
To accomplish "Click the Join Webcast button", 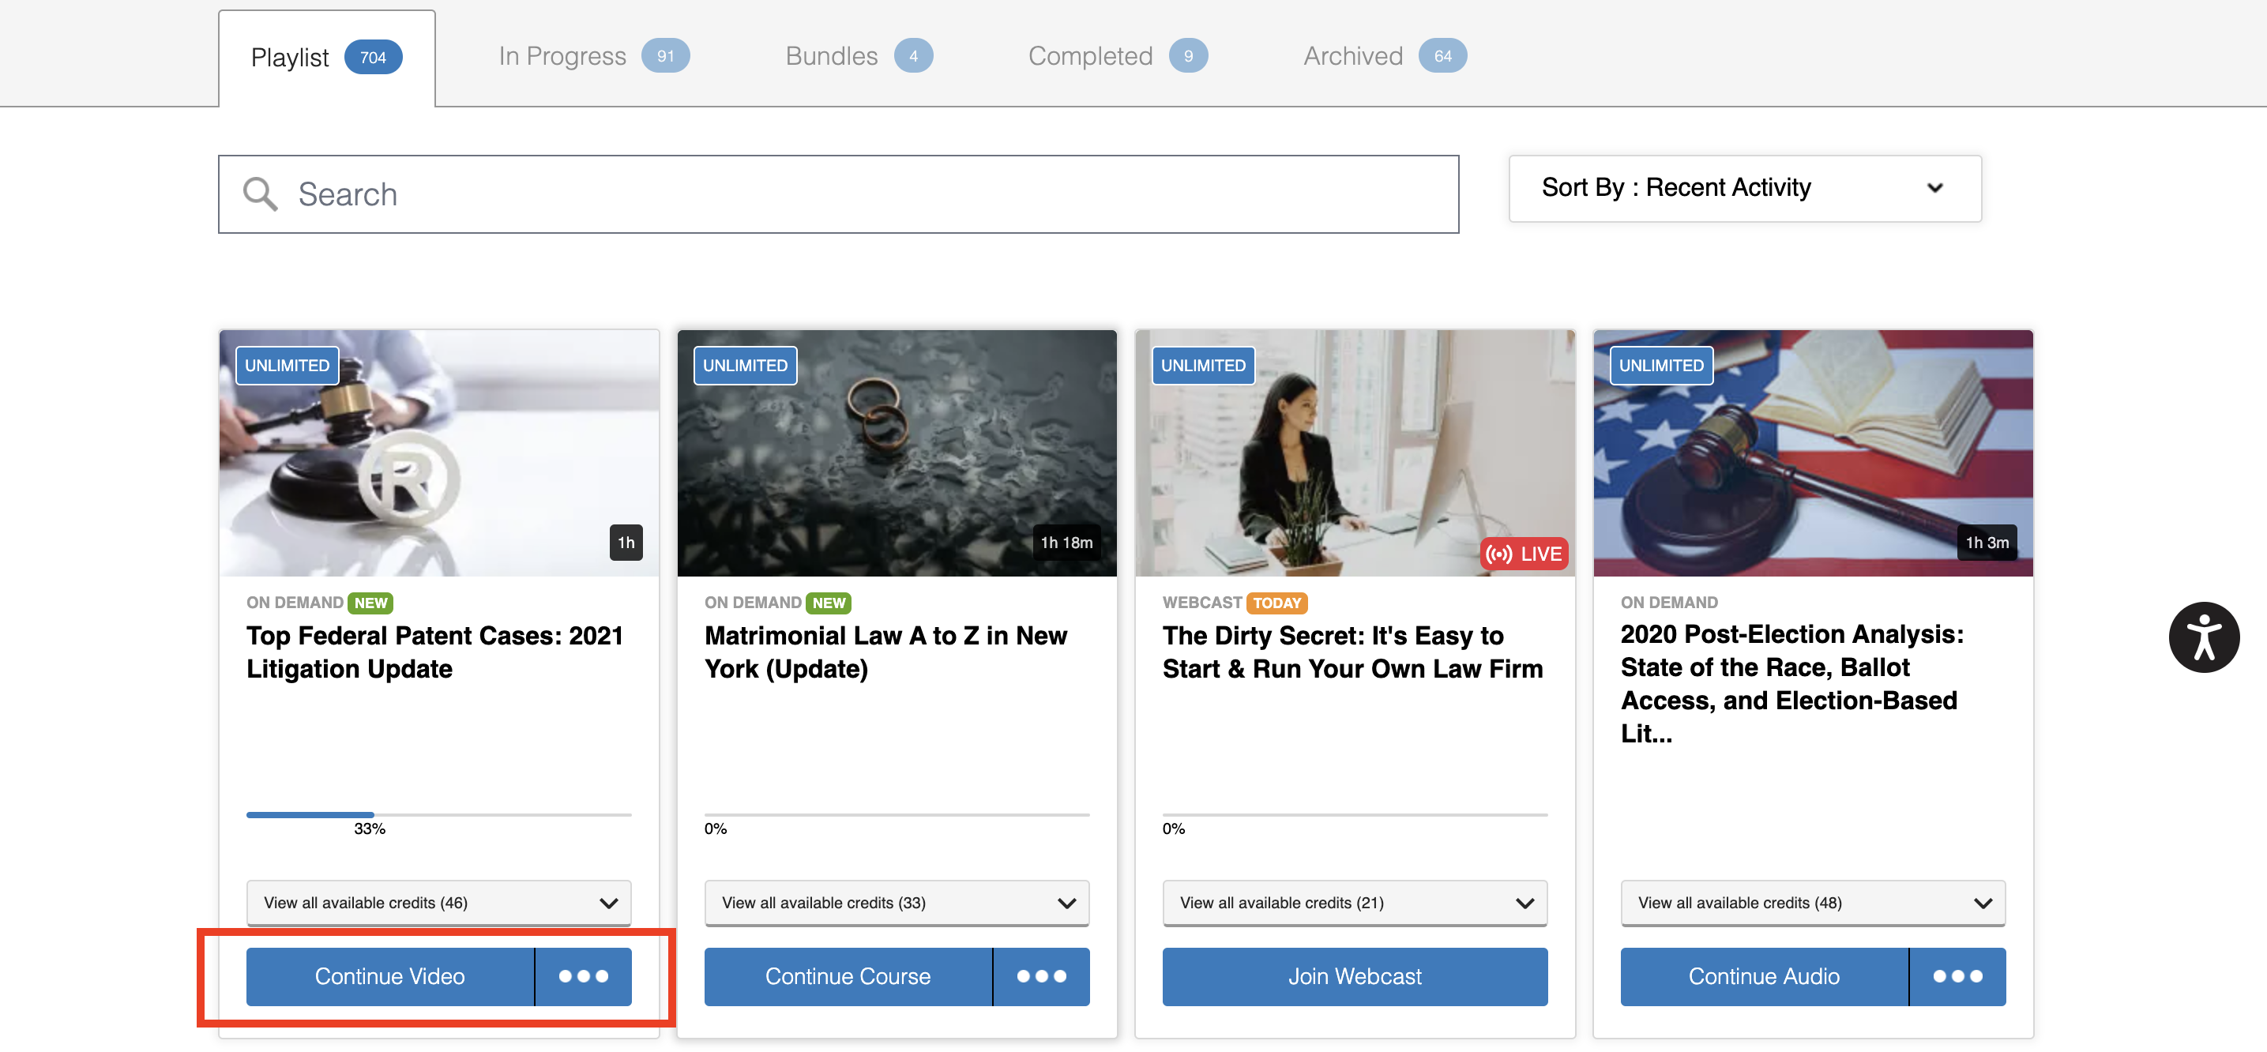I will [1355, 976].
